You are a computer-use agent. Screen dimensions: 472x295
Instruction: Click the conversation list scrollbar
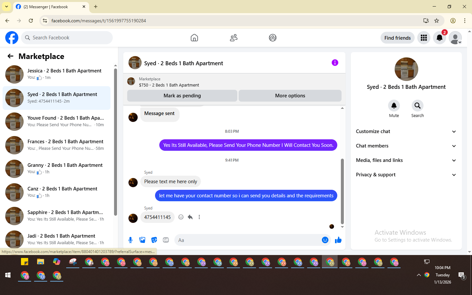115,142
